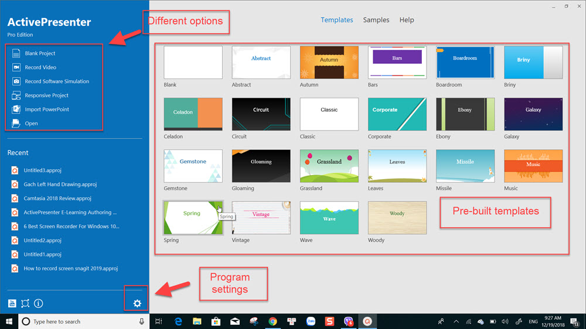
Task: Click the Import PowerPoint icon
Action: click(16, 109)
